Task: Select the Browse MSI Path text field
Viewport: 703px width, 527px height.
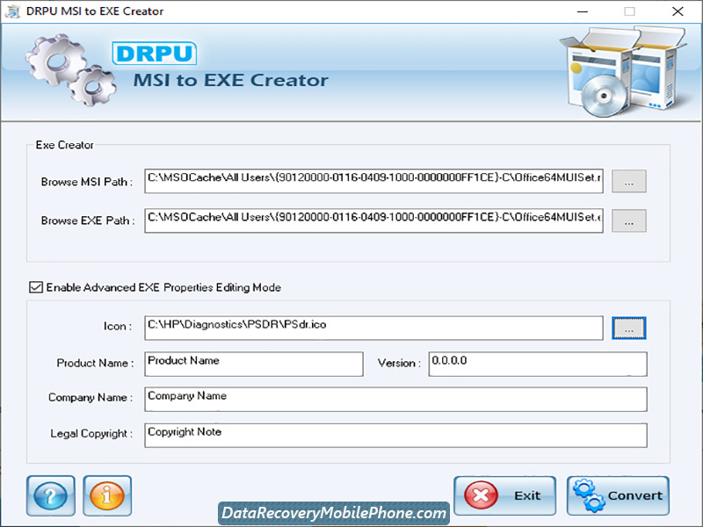Action: pyautogui.click(x=373, y=180)
